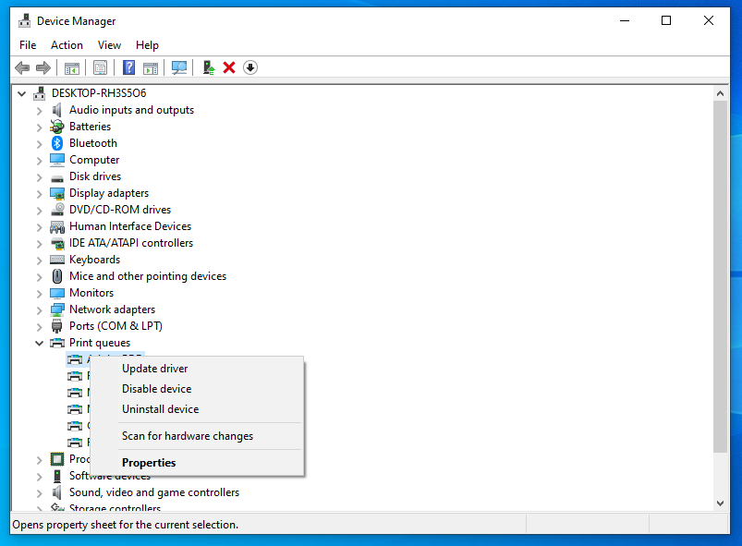The height and width of the screenshot is (546, 742).
Task: Expand the Sound, video and game controllers node
Action: pyautogui.click(x=40, y=493)
